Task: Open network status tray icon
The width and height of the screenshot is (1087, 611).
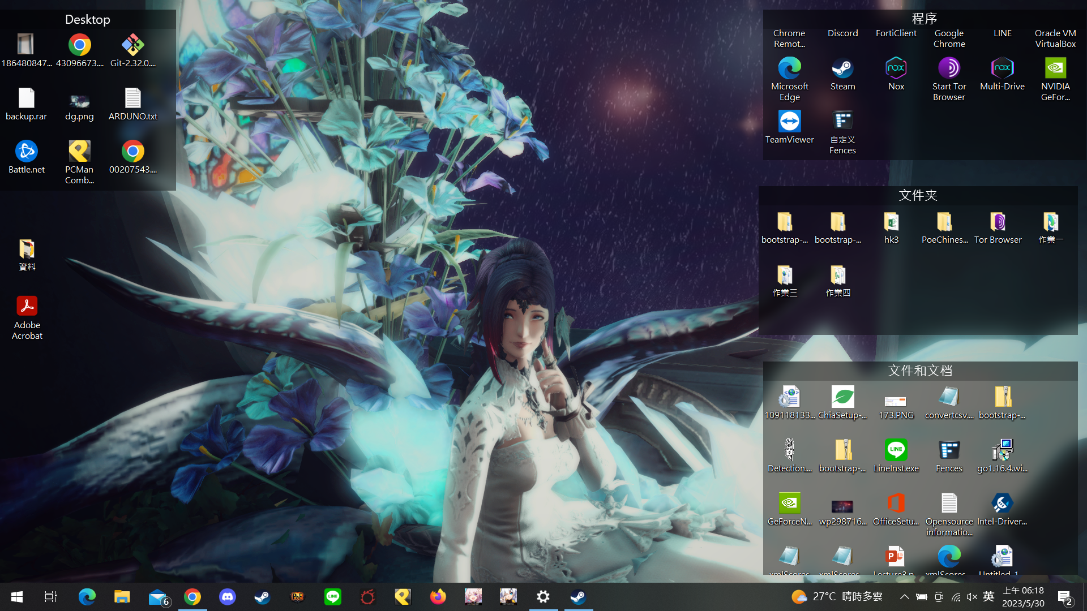Action: pos(956,597)
